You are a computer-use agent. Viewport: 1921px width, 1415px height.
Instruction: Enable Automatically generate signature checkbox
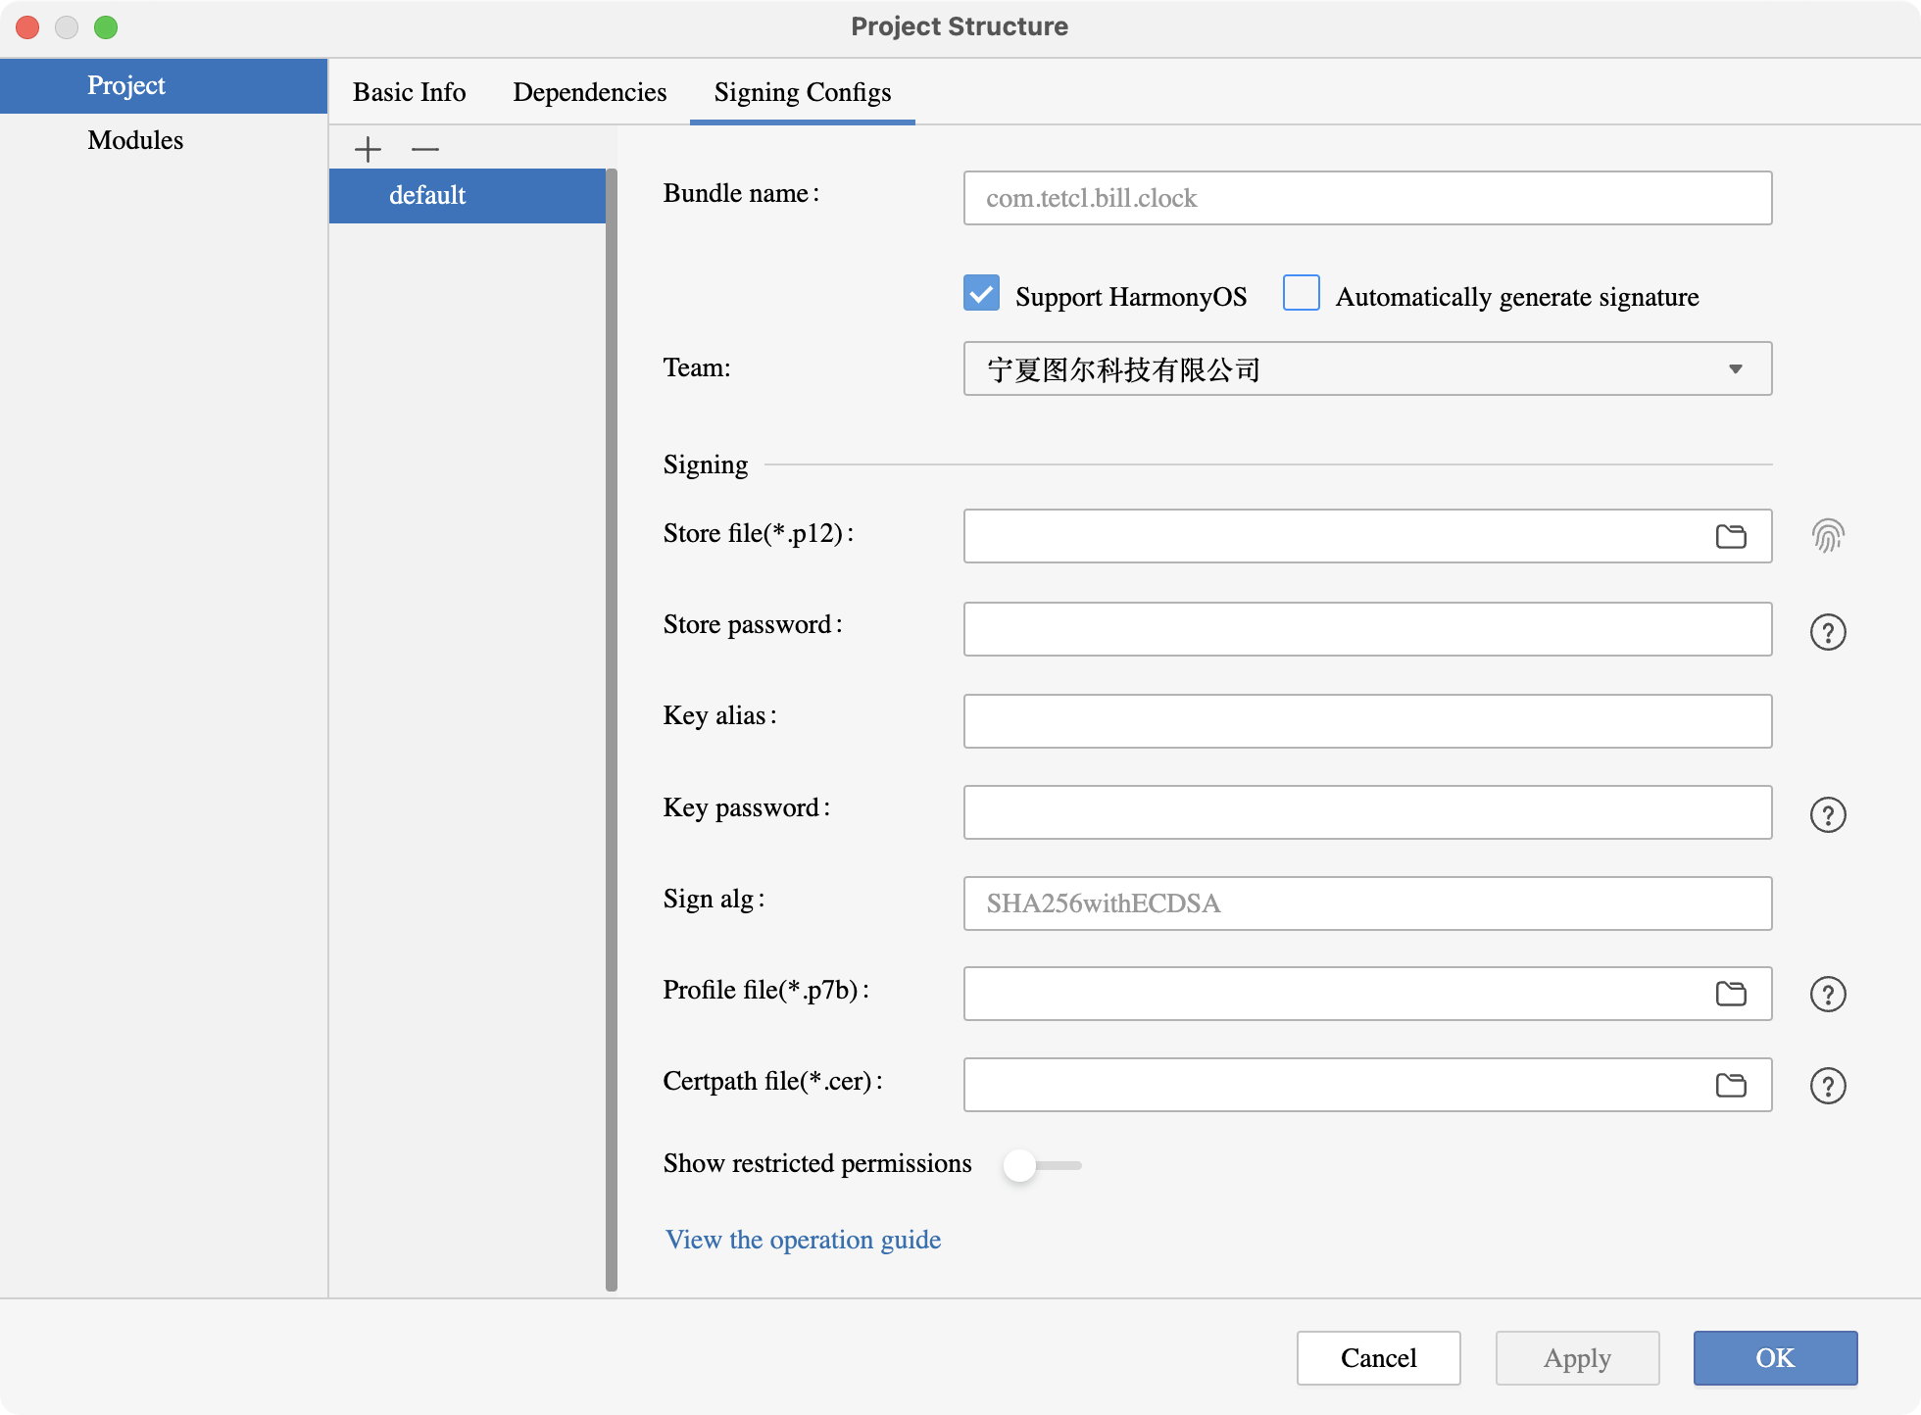pos(1301,294)
